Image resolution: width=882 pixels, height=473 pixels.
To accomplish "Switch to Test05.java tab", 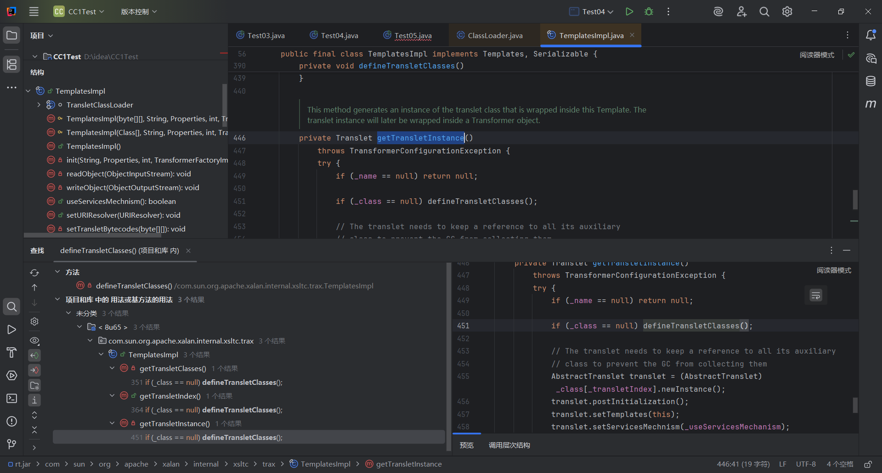I will click(x=407, y=35).
